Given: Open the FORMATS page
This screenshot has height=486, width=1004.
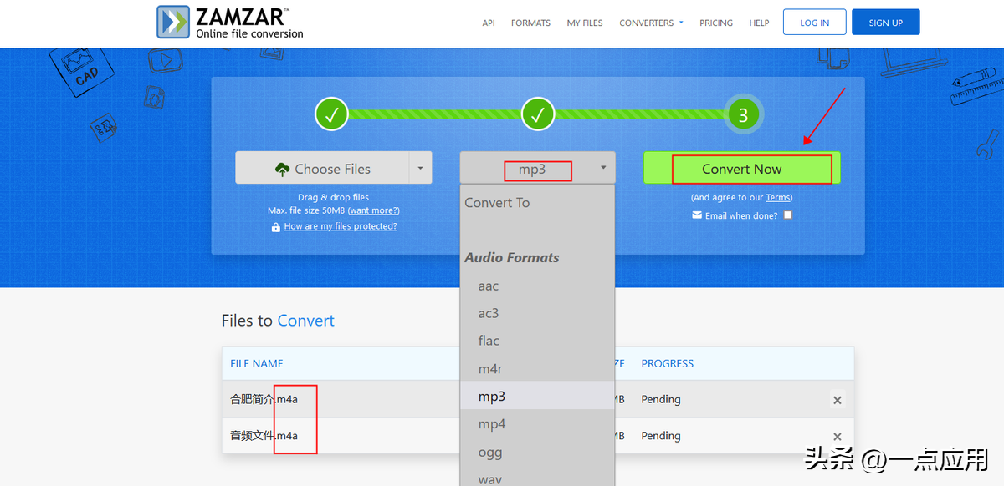Looking at the screenshot, I should (530, 23).
